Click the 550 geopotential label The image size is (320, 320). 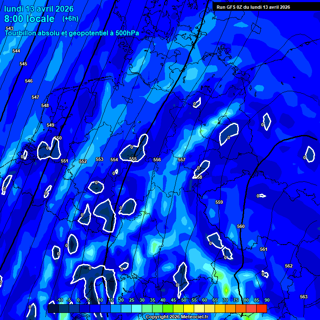click(x=58, y=138)
